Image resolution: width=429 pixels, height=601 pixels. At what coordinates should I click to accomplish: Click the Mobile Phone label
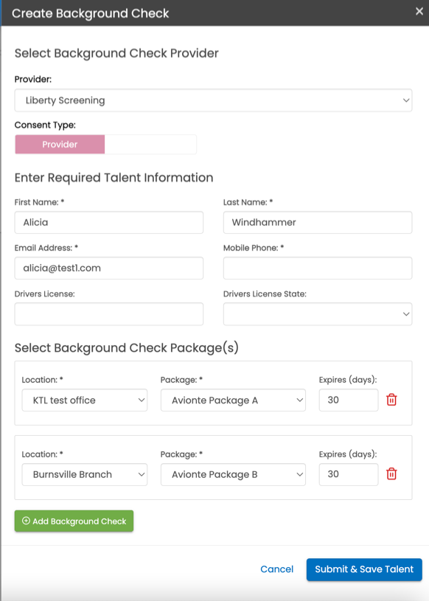click(x=254, y=248)
